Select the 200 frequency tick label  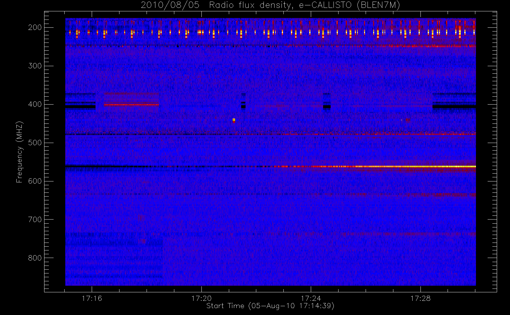tap(35, 27)
